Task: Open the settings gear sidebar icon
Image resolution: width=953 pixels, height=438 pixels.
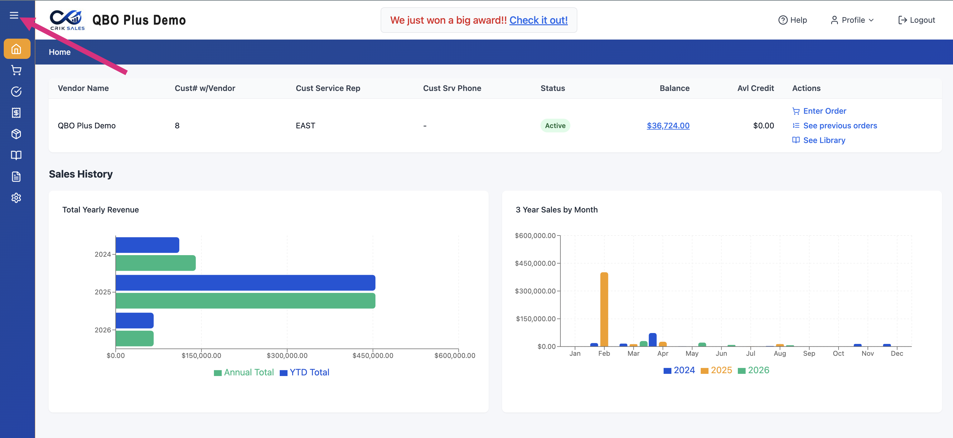Action: (x=16, y=198)
